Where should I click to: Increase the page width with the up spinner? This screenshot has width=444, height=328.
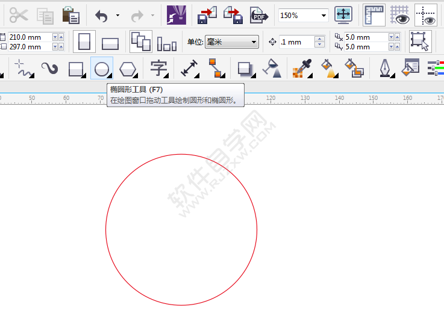[61, 37]
